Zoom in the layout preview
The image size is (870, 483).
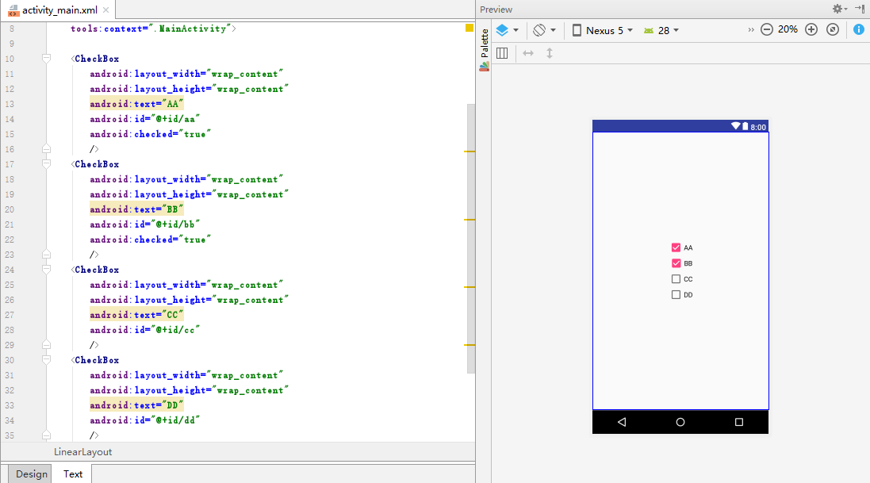coord(811,29)
